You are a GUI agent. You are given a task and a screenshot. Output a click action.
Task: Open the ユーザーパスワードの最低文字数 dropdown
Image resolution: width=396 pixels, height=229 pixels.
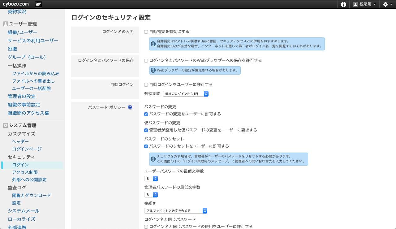[151, 179]
